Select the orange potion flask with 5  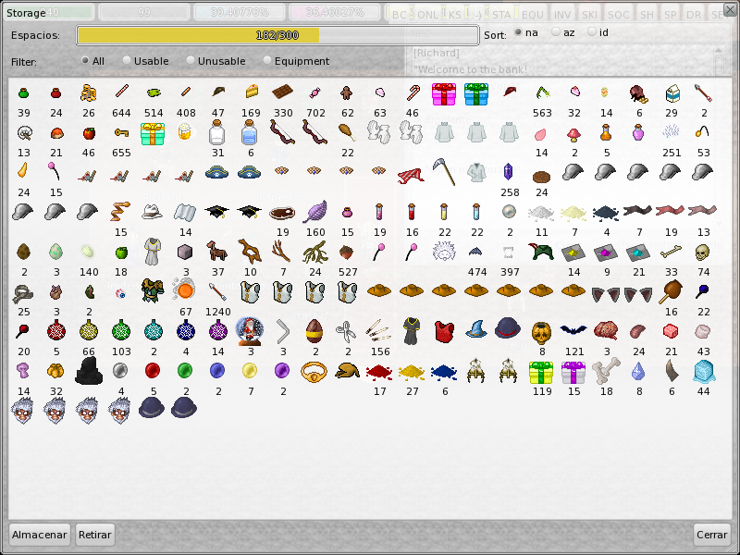(x=606, y=132)
